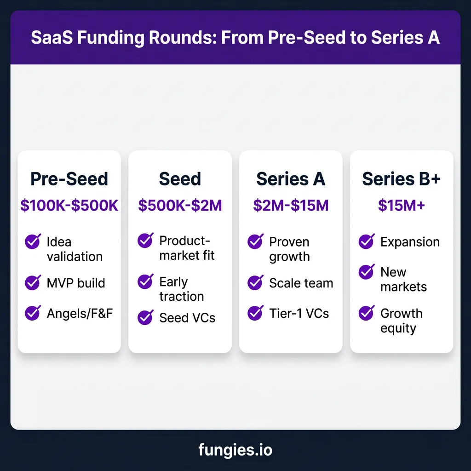Toggle the New markets check circle
Screen dimensions: 471x471
click(367, 272)
